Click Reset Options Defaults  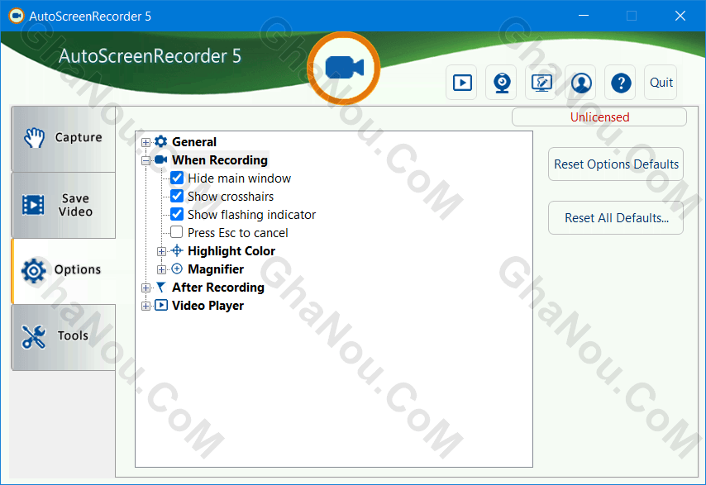pos(616,164)
